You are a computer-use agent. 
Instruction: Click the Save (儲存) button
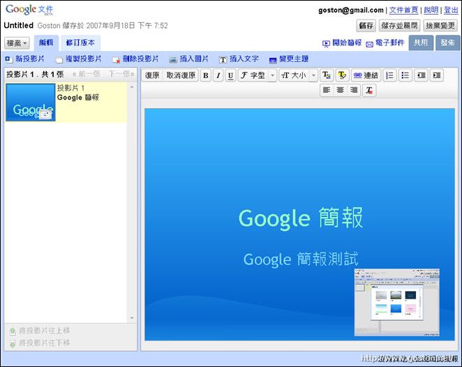tap(366, 26)
